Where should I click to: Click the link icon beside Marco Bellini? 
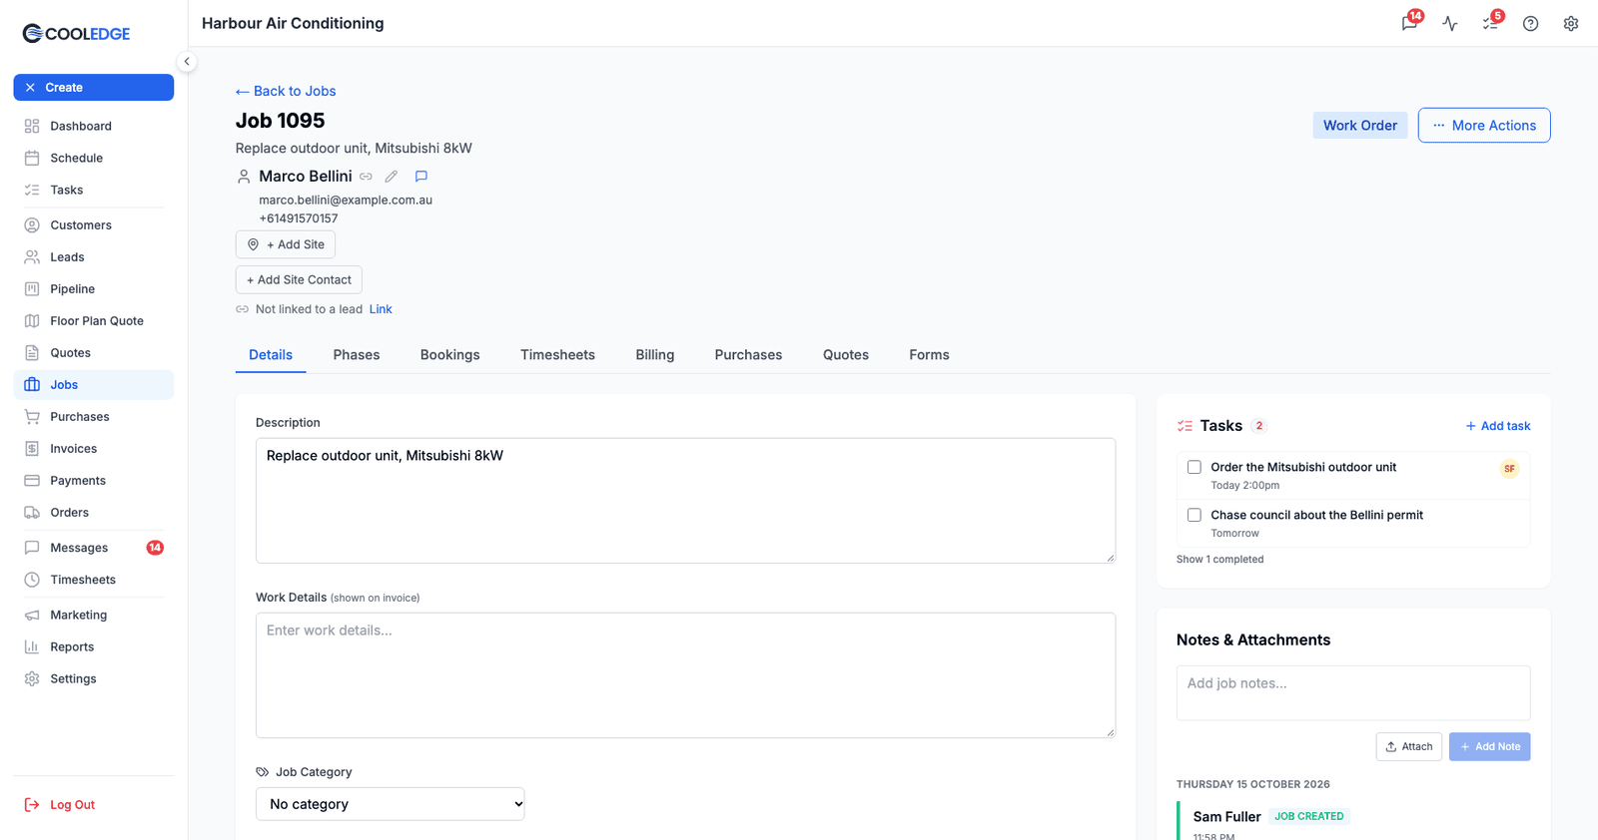pos(367,177)
